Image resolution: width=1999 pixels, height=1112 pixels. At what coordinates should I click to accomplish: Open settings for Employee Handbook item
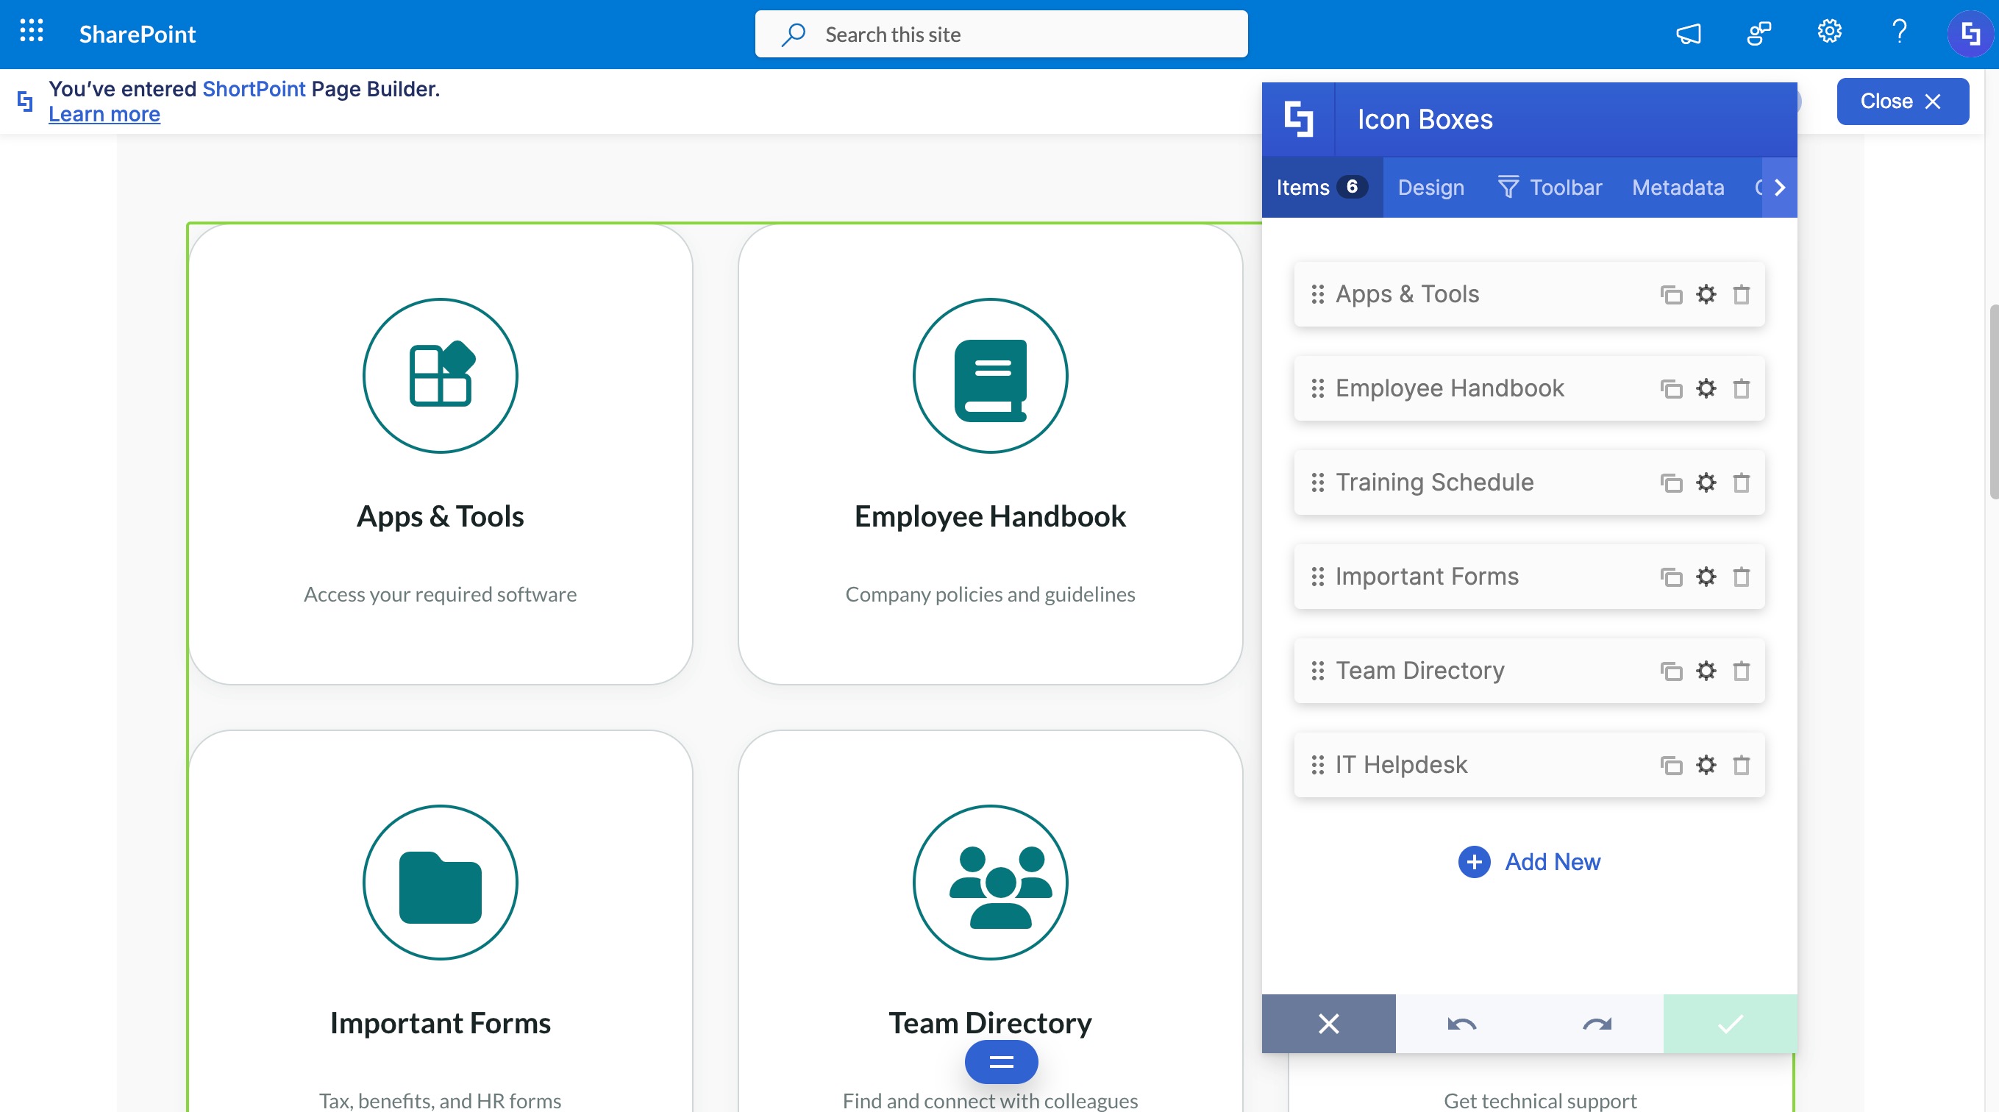click(1706, 389)
